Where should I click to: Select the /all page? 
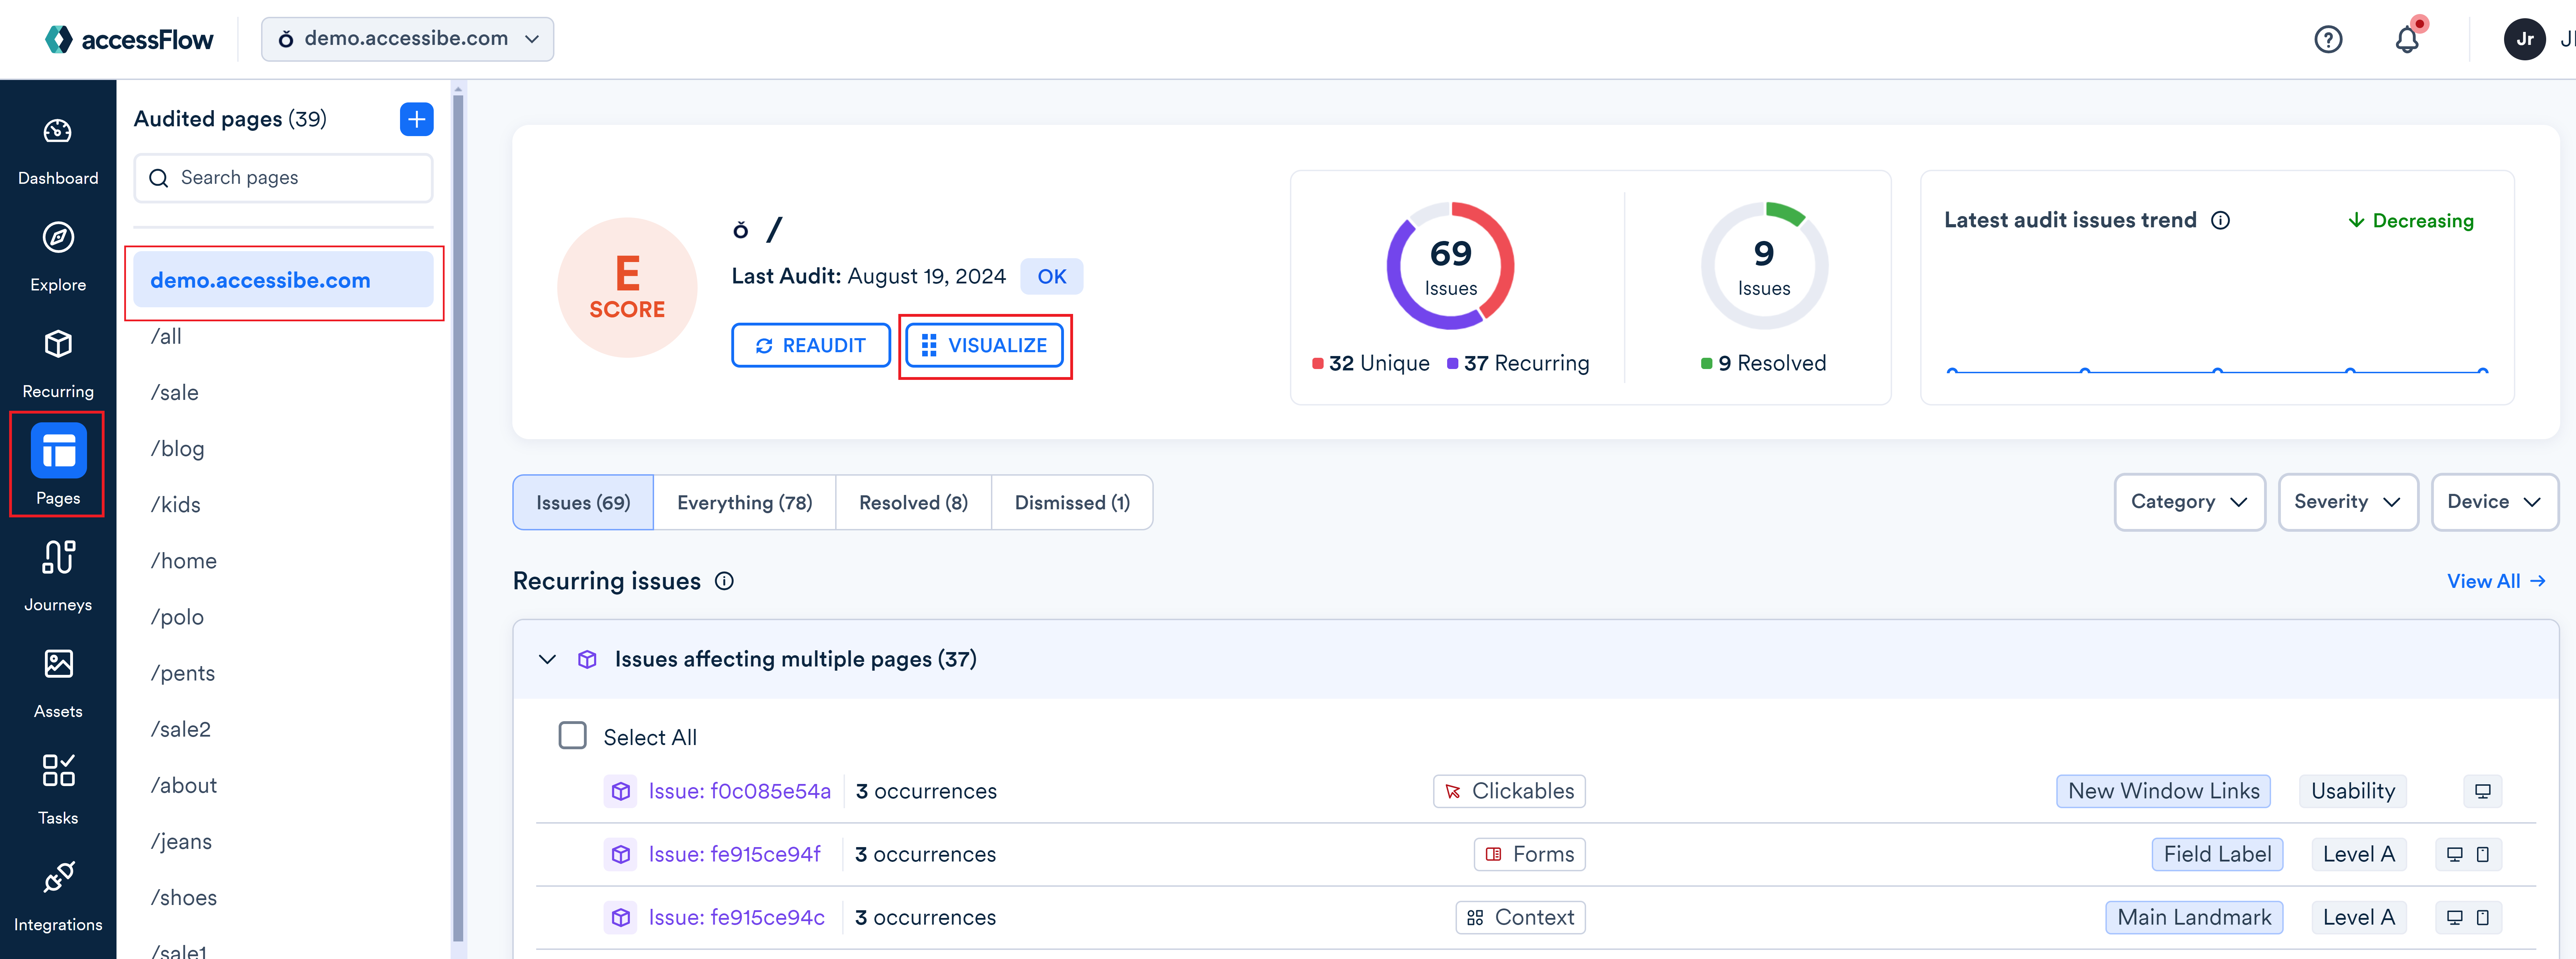tap(166, 337)
